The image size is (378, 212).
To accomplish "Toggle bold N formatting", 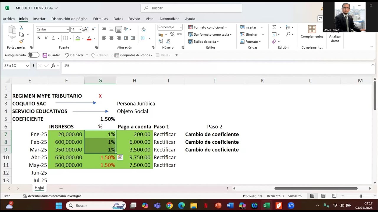I will (39, 38).
